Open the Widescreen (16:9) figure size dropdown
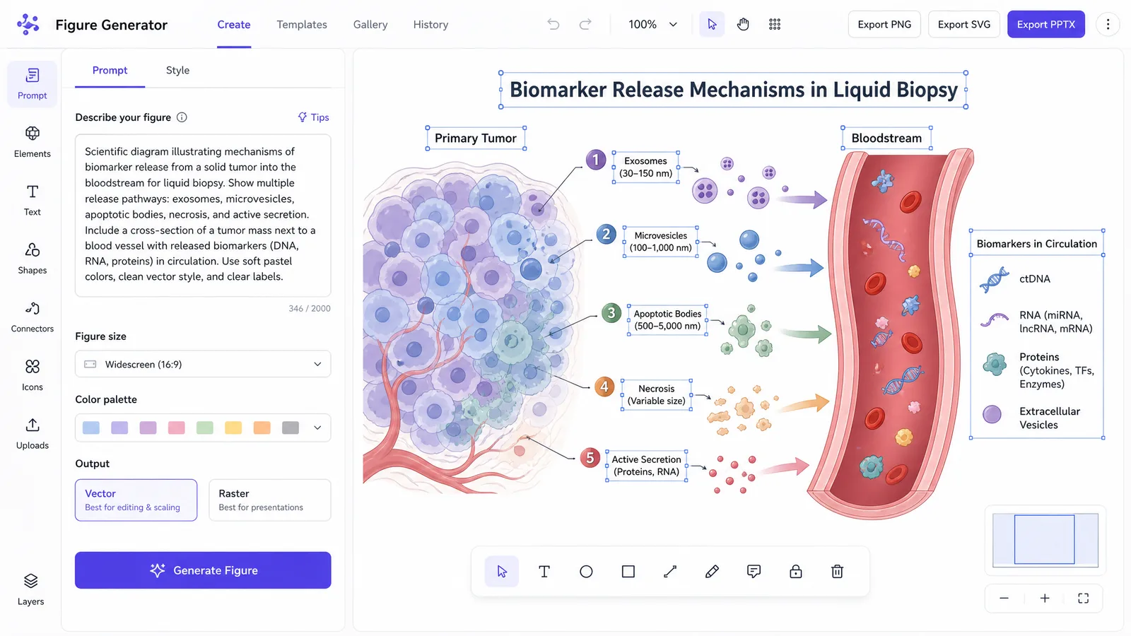 (203, 364)
